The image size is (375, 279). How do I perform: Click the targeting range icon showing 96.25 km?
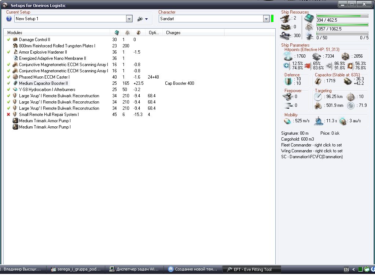coord(318,97)
